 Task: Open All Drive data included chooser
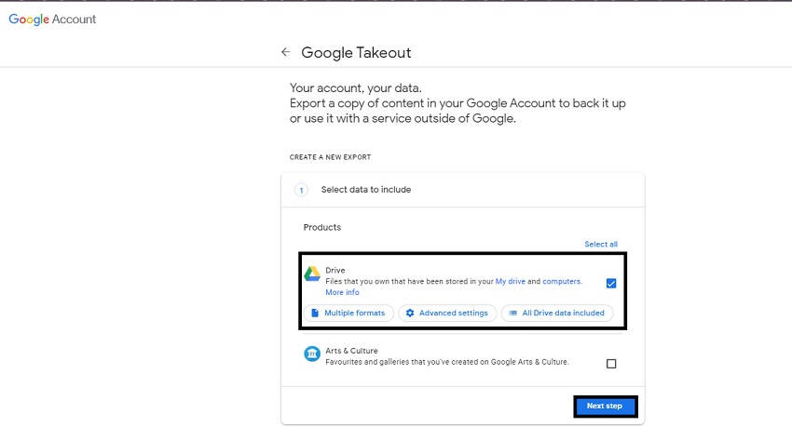click(x=557, y=314)
